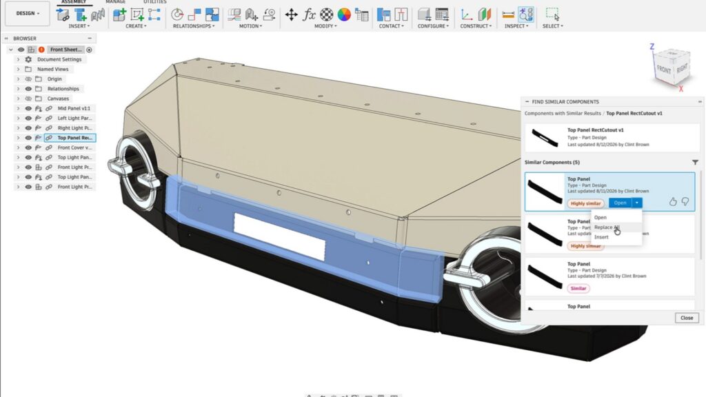Select the As-Built Joint icon
Screen dimensions: 706x397
[194, 14]
